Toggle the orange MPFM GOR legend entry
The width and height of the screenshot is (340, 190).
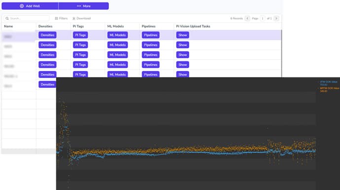click(x=329, y=90)
